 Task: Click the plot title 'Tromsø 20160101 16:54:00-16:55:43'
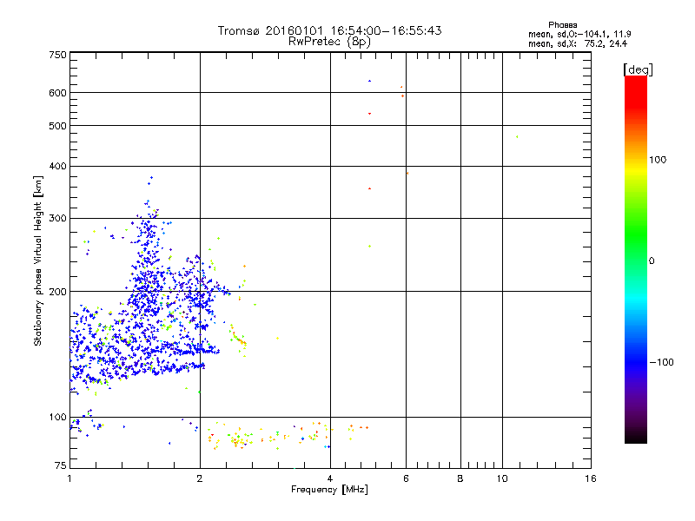point(329,30)
